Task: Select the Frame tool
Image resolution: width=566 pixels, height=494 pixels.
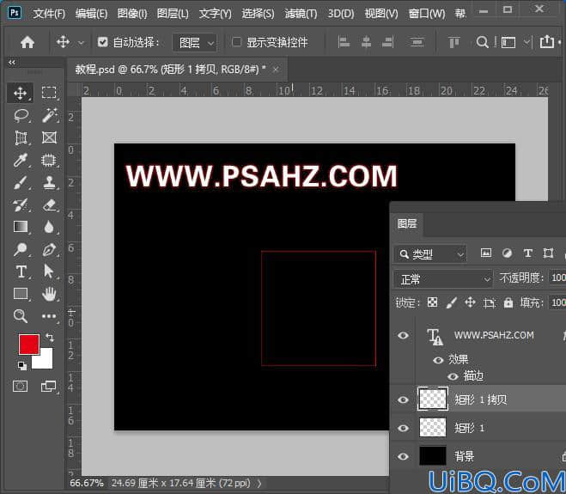Action: pyautogui.click(x=49, y=137)
